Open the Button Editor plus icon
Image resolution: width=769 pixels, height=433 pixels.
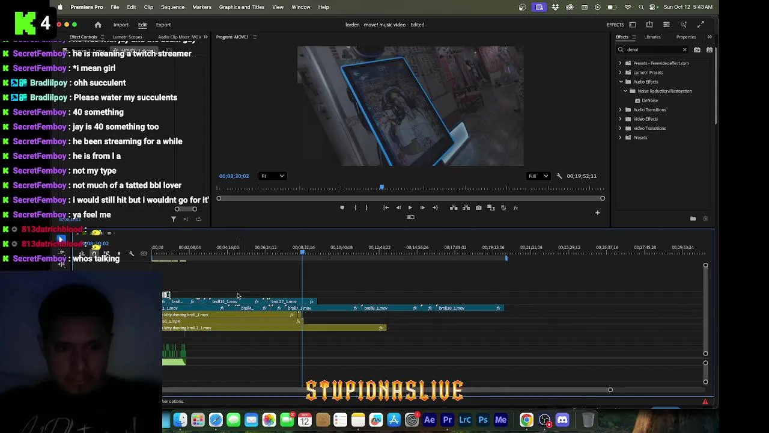click(x=597, y=212)
